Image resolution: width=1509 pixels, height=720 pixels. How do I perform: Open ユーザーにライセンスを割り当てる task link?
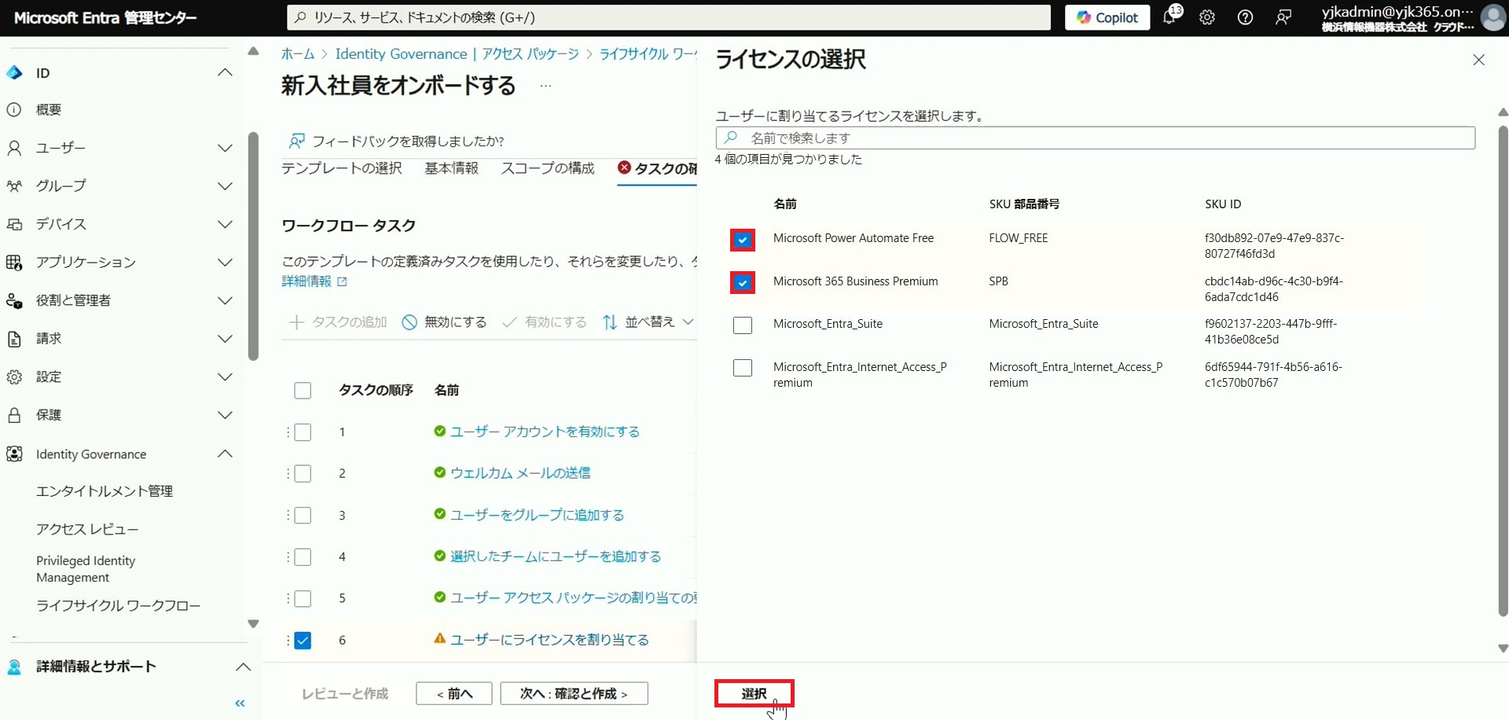(549, 640)
